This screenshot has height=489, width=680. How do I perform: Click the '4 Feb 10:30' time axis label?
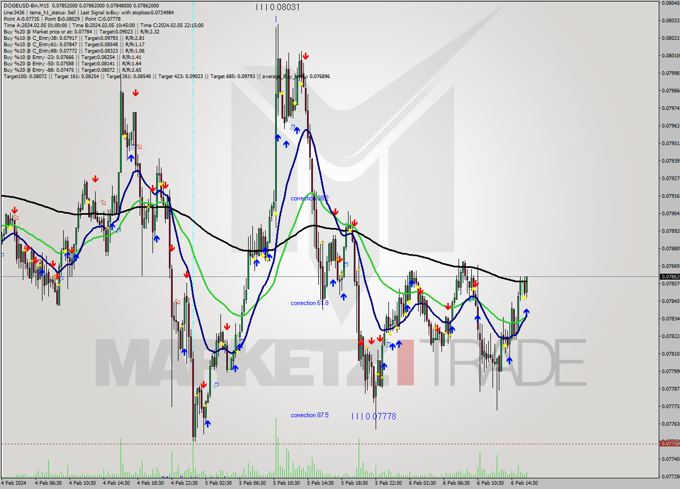click(x=82, y=483)
